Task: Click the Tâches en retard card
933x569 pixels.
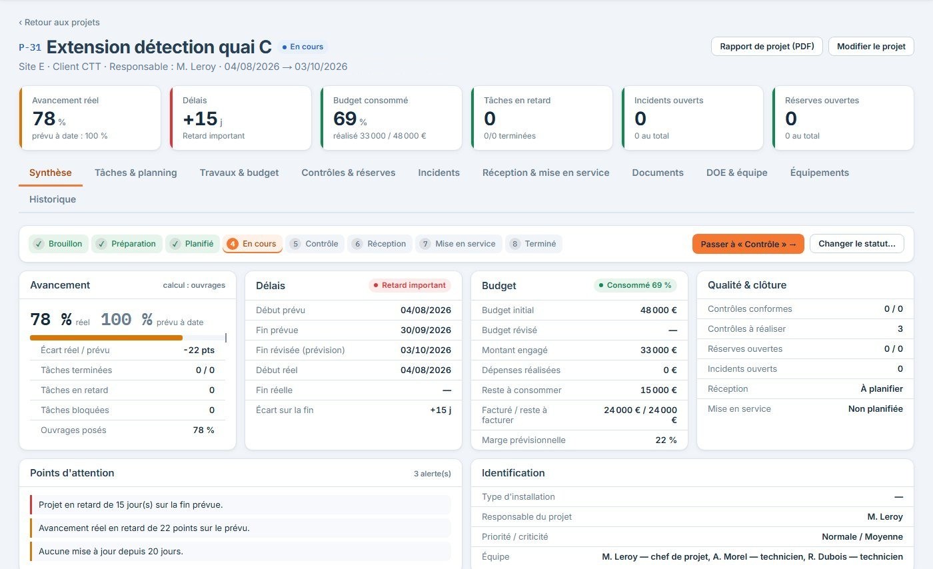Action: point(542,118)
